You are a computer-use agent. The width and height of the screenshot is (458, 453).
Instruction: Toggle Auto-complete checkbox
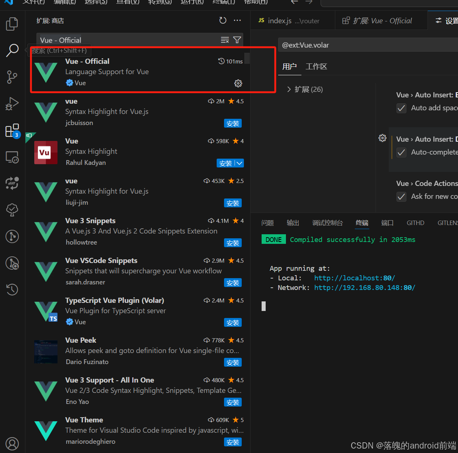point(401,152)
